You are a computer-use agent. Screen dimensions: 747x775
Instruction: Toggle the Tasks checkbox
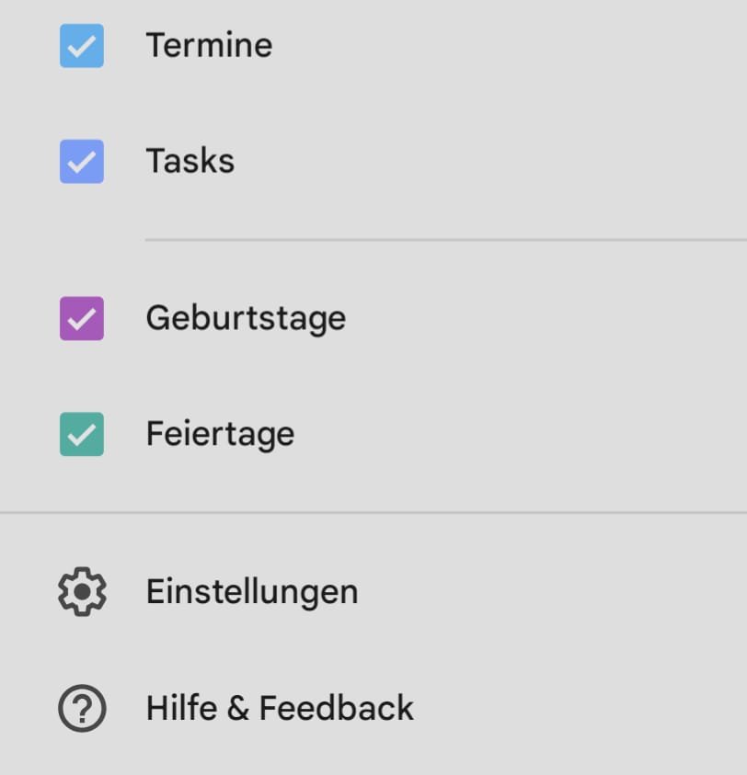tap(82, 162)
